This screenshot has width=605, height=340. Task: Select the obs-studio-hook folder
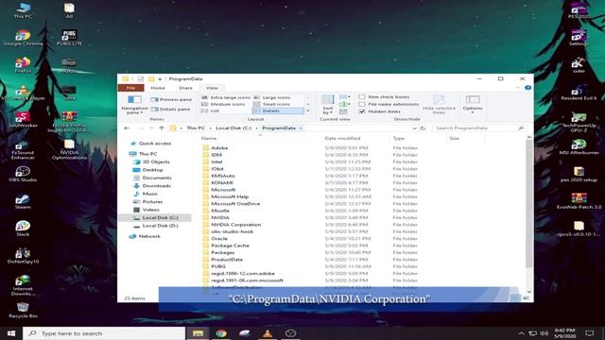coord(232,231)
